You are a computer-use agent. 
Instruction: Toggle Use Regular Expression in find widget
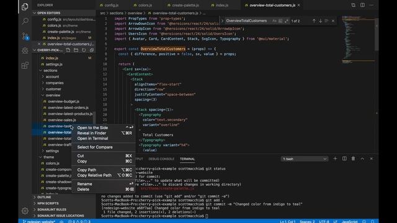287,21
